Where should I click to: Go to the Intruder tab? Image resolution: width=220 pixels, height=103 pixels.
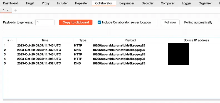(62, 3)
